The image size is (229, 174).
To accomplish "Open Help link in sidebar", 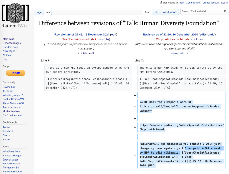I will 5,59.
